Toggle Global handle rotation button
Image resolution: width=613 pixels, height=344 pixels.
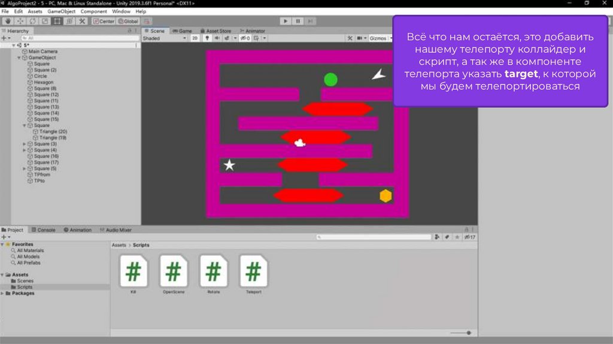128,21
